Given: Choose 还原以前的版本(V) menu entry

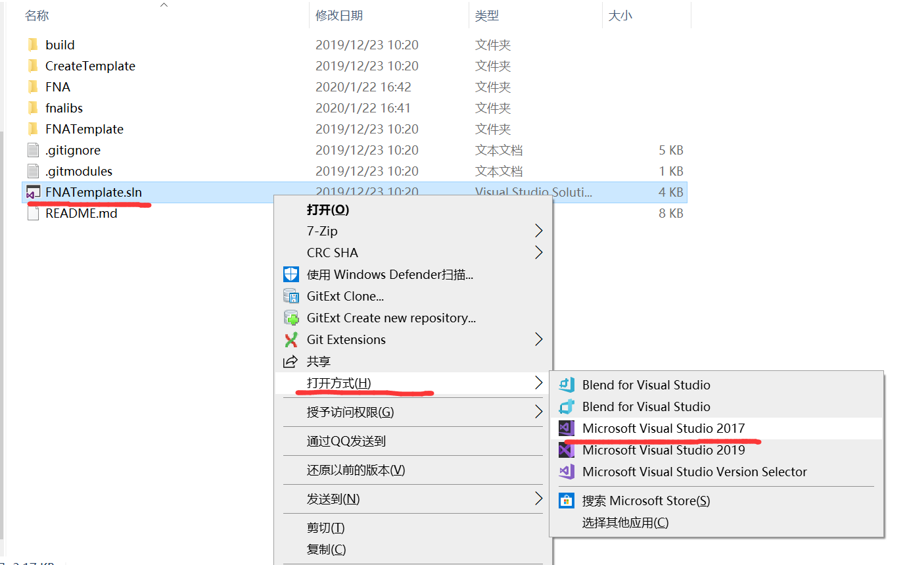Looking at the screenshot, I should 356,470.
